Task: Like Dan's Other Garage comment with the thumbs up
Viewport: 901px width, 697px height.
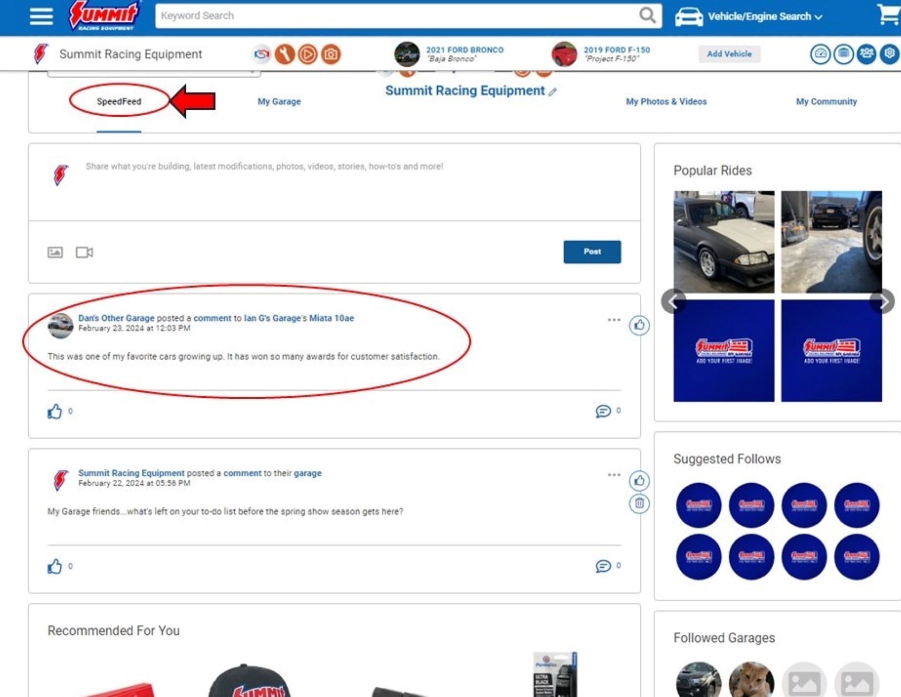Action: (639, 326)
